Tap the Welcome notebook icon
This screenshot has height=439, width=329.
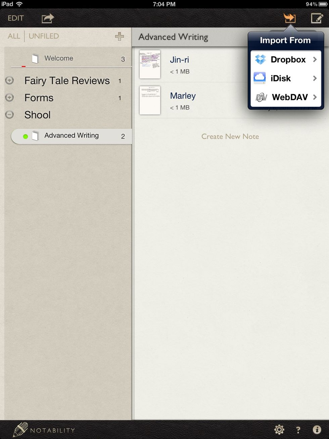35,58
